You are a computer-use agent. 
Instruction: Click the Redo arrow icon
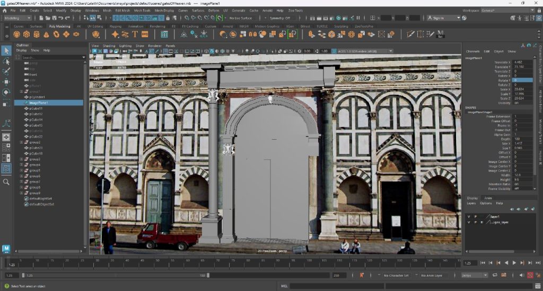tap(67, 18)
